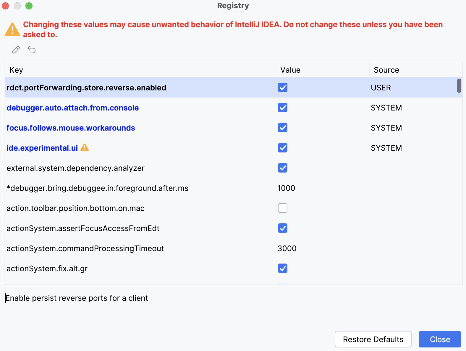The image size is (466, 351).
Task: Uncheck the ide.experimental.ui checkbox
Action: pos(282,148)
